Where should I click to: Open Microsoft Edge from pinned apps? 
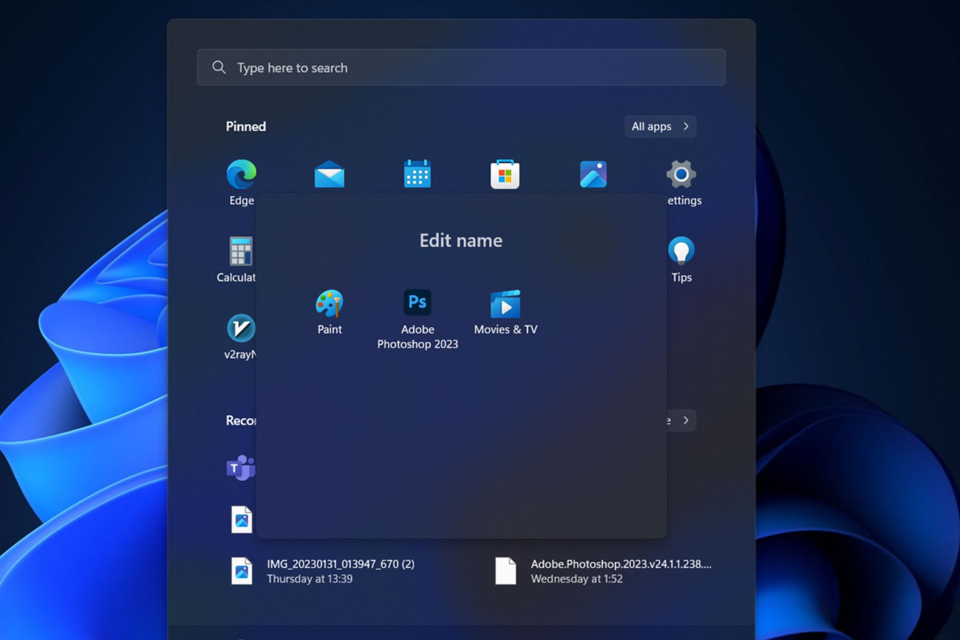[241, 174]
